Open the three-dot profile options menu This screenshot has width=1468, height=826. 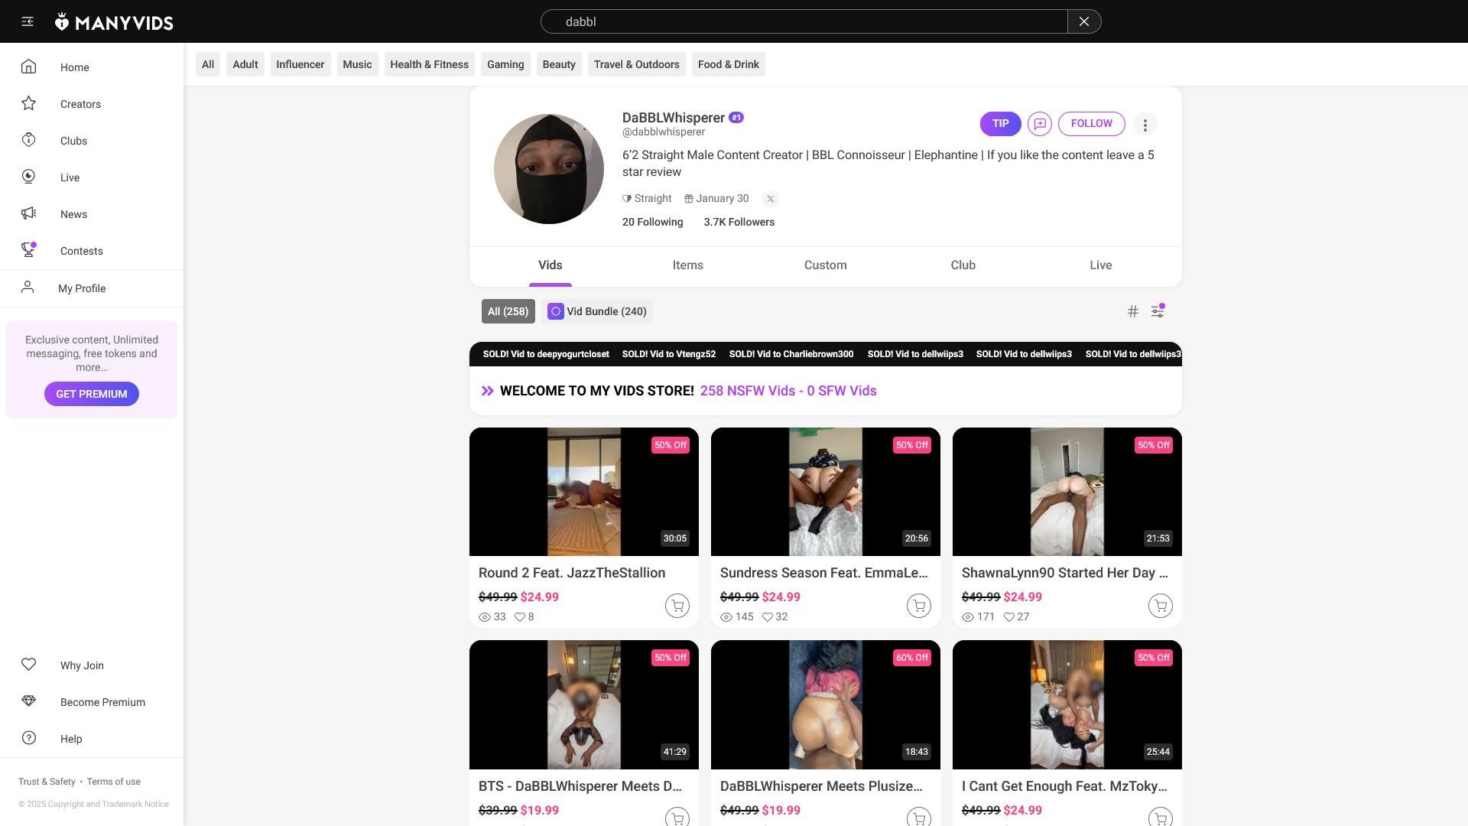coord(1145,125)
